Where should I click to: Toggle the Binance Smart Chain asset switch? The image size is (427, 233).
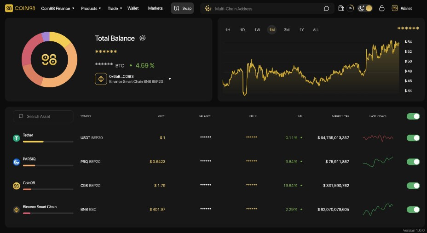pos(413,210)
